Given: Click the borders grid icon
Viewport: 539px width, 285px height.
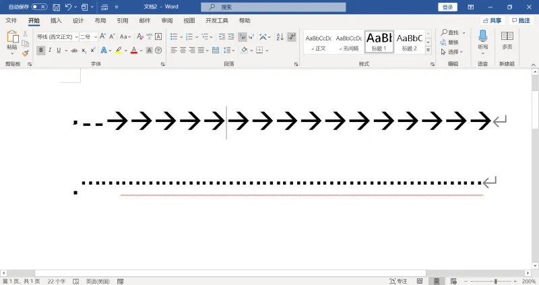Looking at the screenshot, I should click(x=259, y=50).
